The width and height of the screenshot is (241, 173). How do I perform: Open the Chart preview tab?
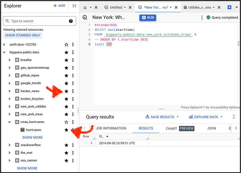click(x=180, y=129)
